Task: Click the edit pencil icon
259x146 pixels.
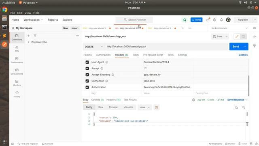Action: tap(237, 36)
